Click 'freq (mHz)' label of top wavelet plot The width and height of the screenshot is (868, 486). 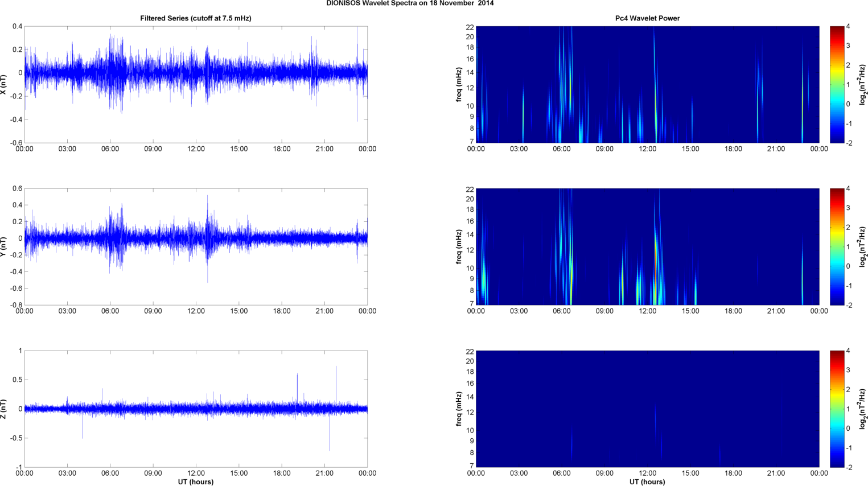pos(459,84)
